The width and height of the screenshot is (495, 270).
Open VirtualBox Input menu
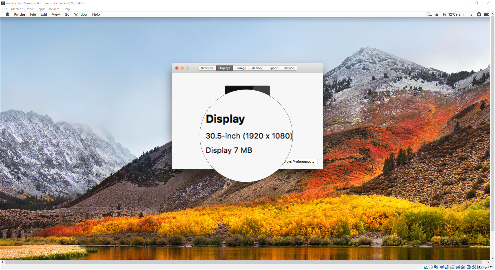click(x=41, y=9)
